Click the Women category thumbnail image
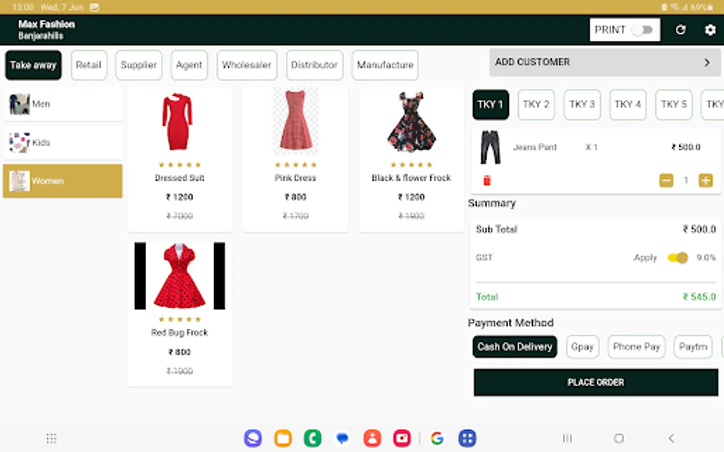The image size is (724, 452). coord(19,181)
